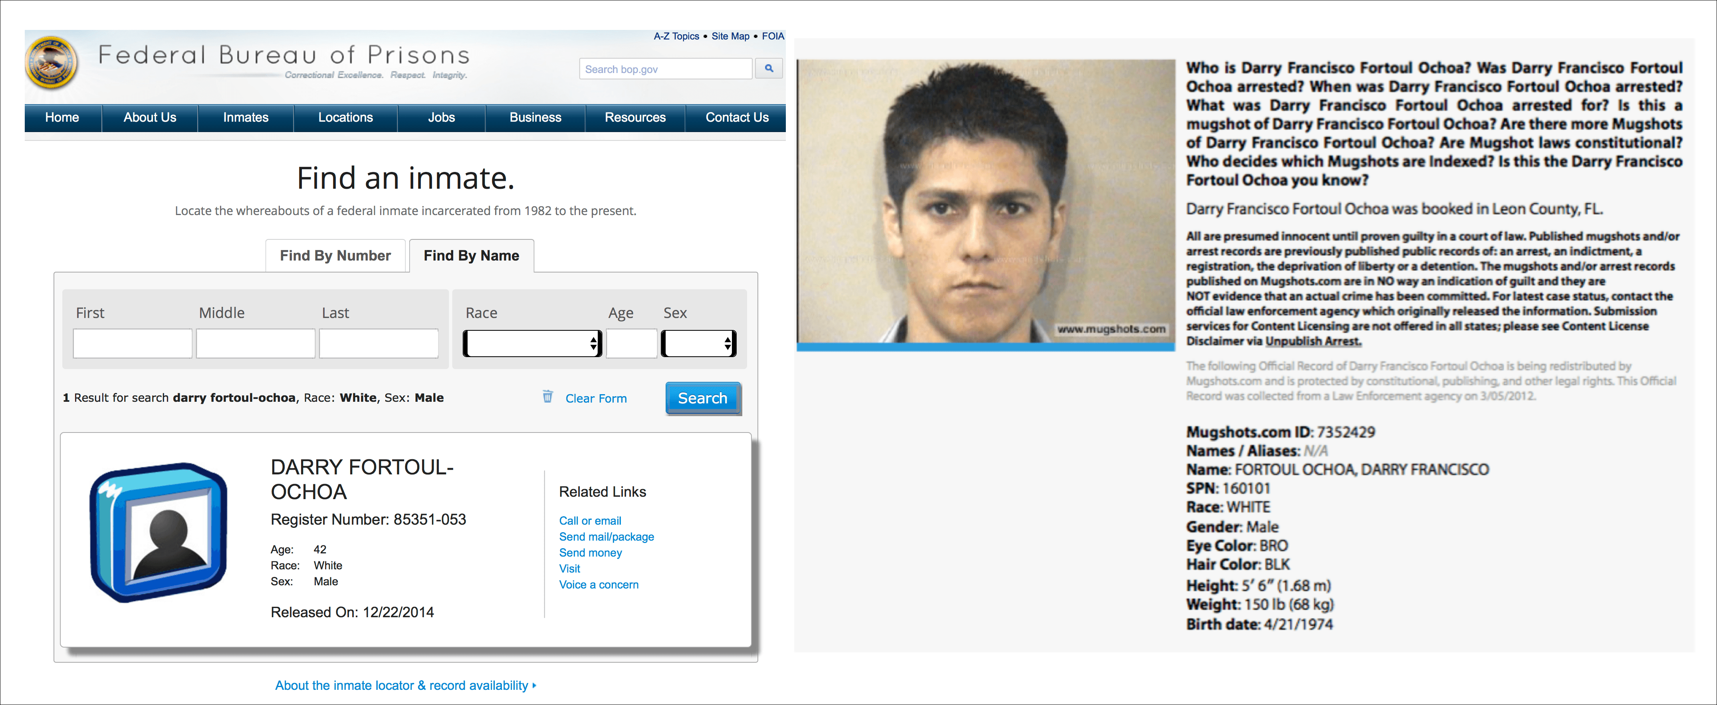
Task: Click into the Last name field
Action: coord(379,344)
